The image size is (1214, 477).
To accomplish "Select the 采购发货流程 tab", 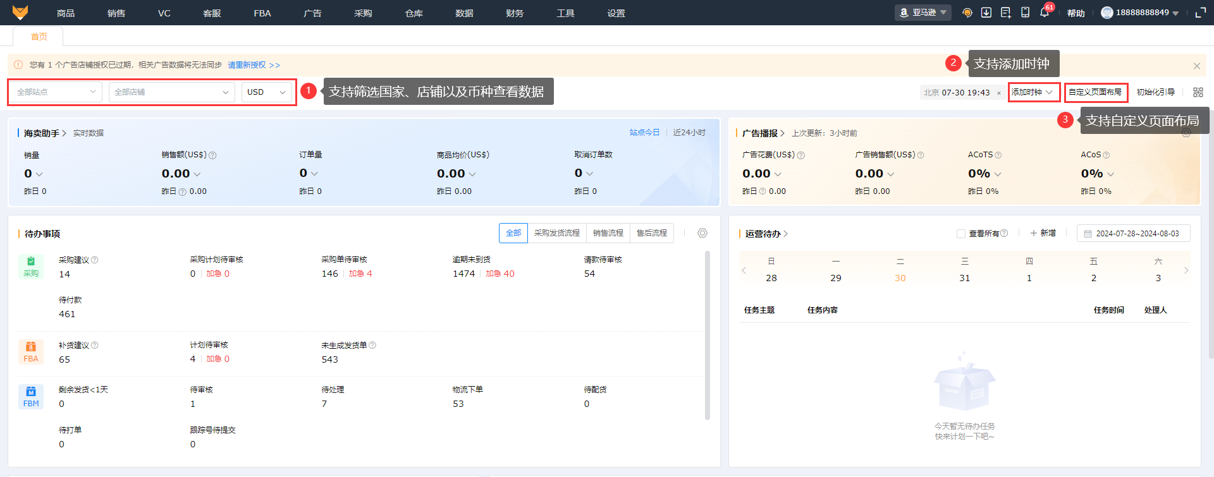I will coord(556,233).
